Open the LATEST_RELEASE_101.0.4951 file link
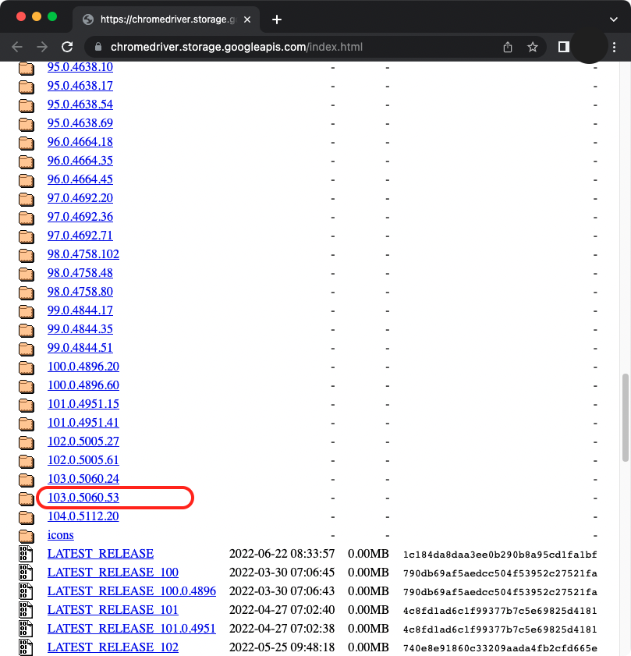This screenshot has height=656, width=631. (131, 629)
